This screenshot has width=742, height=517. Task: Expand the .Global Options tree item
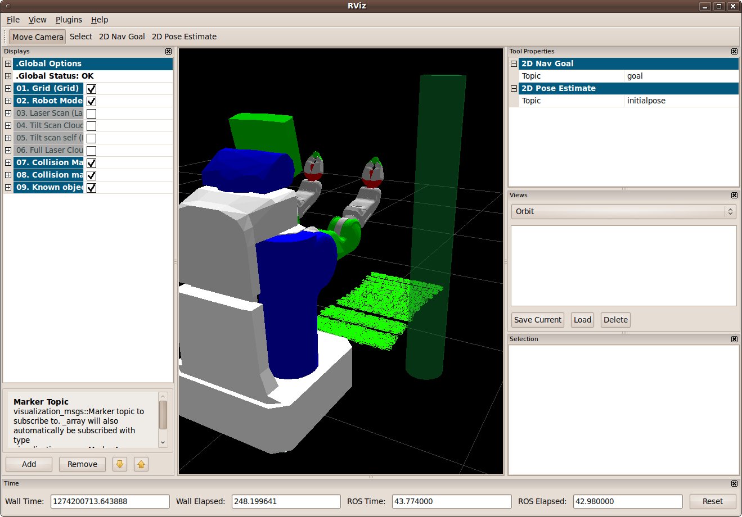coord(8,64)
